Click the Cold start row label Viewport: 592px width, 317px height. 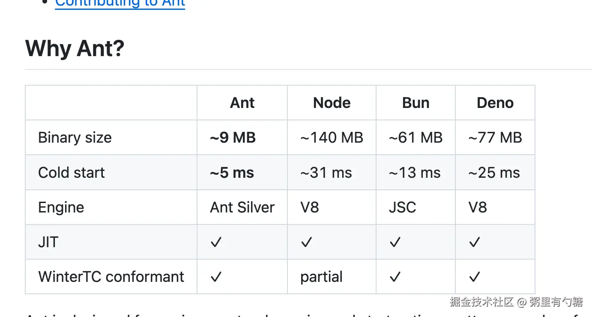(x=72, y=173)
